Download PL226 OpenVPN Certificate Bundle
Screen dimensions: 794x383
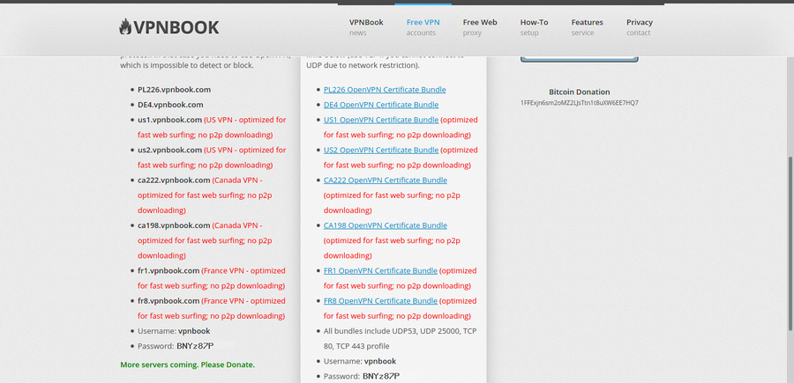(385, 90)
